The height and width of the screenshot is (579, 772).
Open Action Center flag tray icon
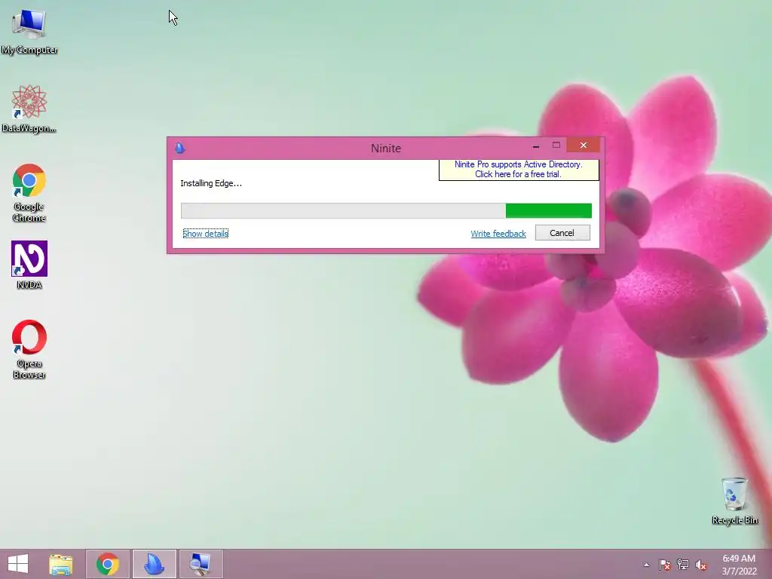pyautogui.click(x=664, y=565)
